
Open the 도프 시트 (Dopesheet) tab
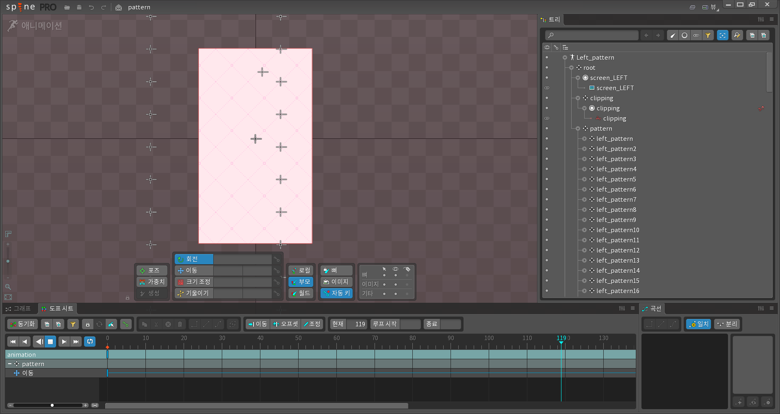click(58, 309)
